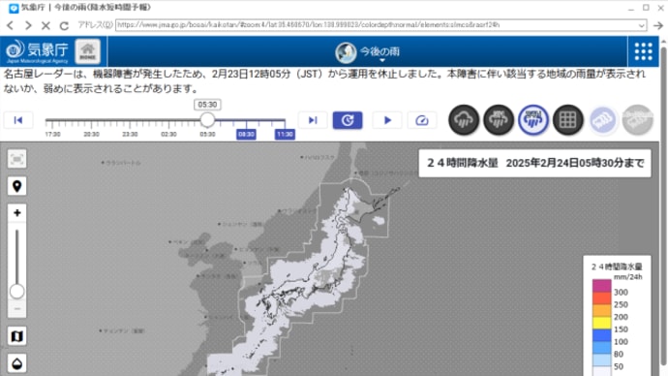This screenshot has height=376, width=668.
Task: Open the playback speed control
Action: pos(422,120)
